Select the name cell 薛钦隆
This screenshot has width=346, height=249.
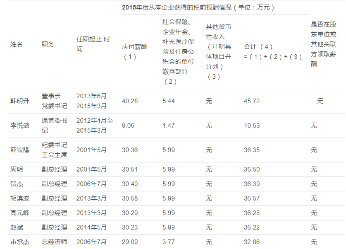click(x=20, y=150)
